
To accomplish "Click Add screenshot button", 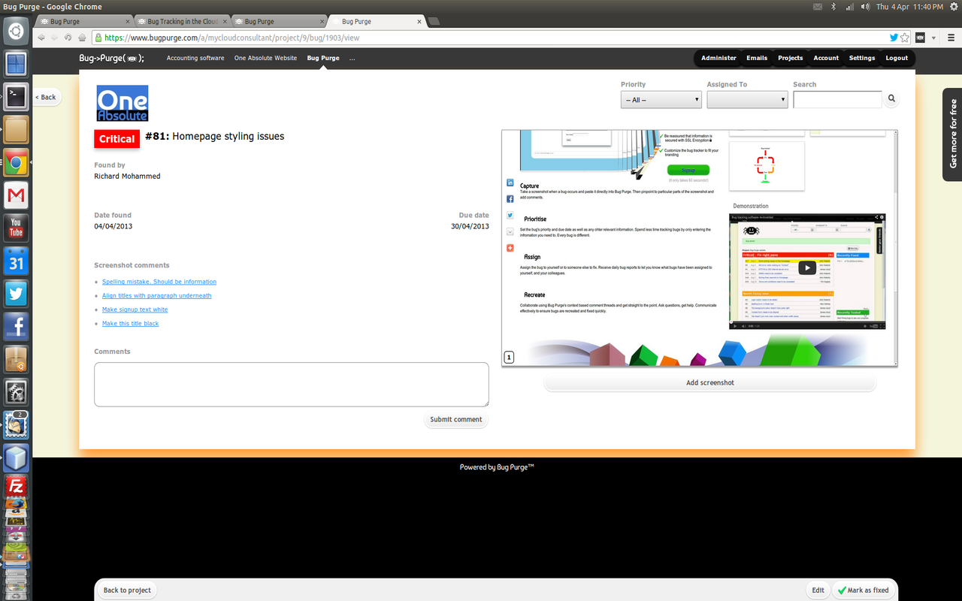I will click(x=710, y=383).
